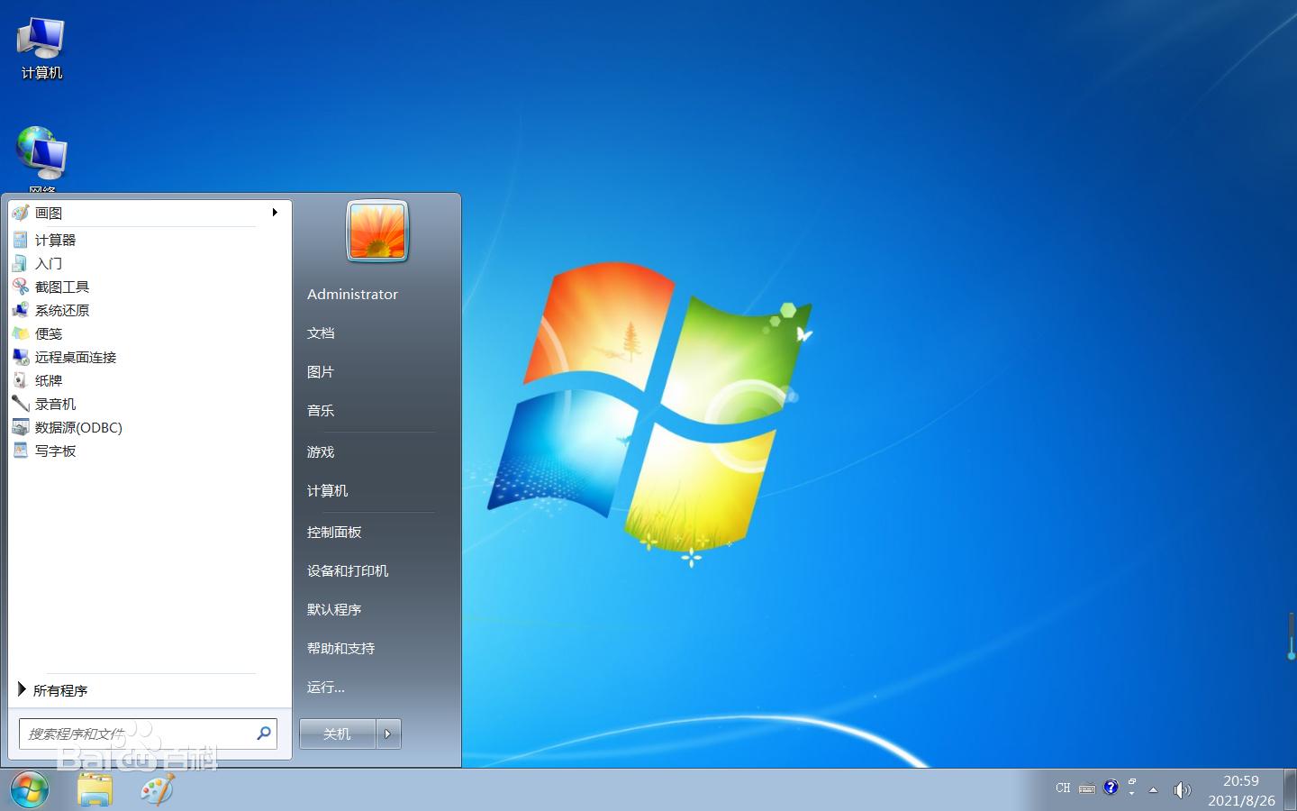Screen dimensions: 1297x811
Task: Open the 计算器 calculator
Action: click(56, 240)
